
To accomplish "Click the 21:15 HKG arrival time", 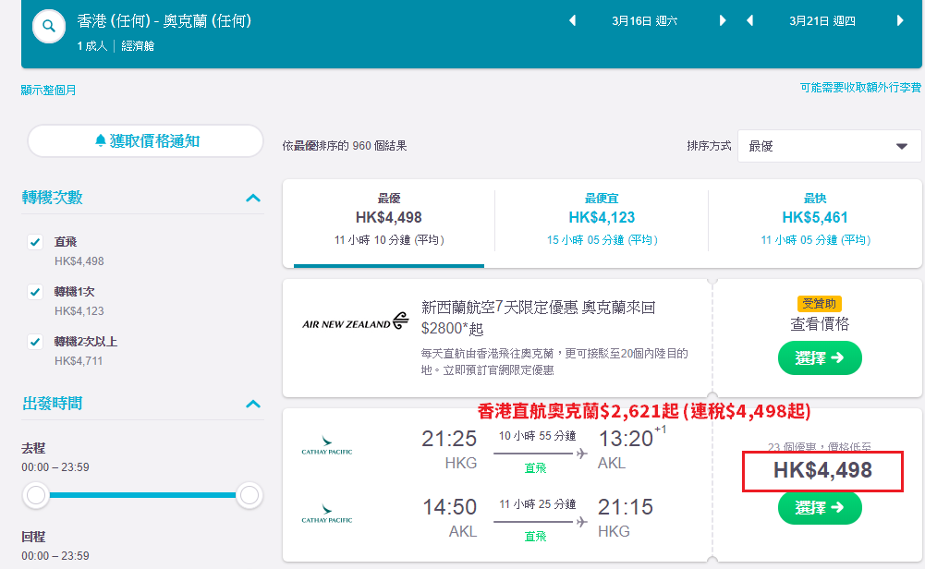I will coord(626,507).
